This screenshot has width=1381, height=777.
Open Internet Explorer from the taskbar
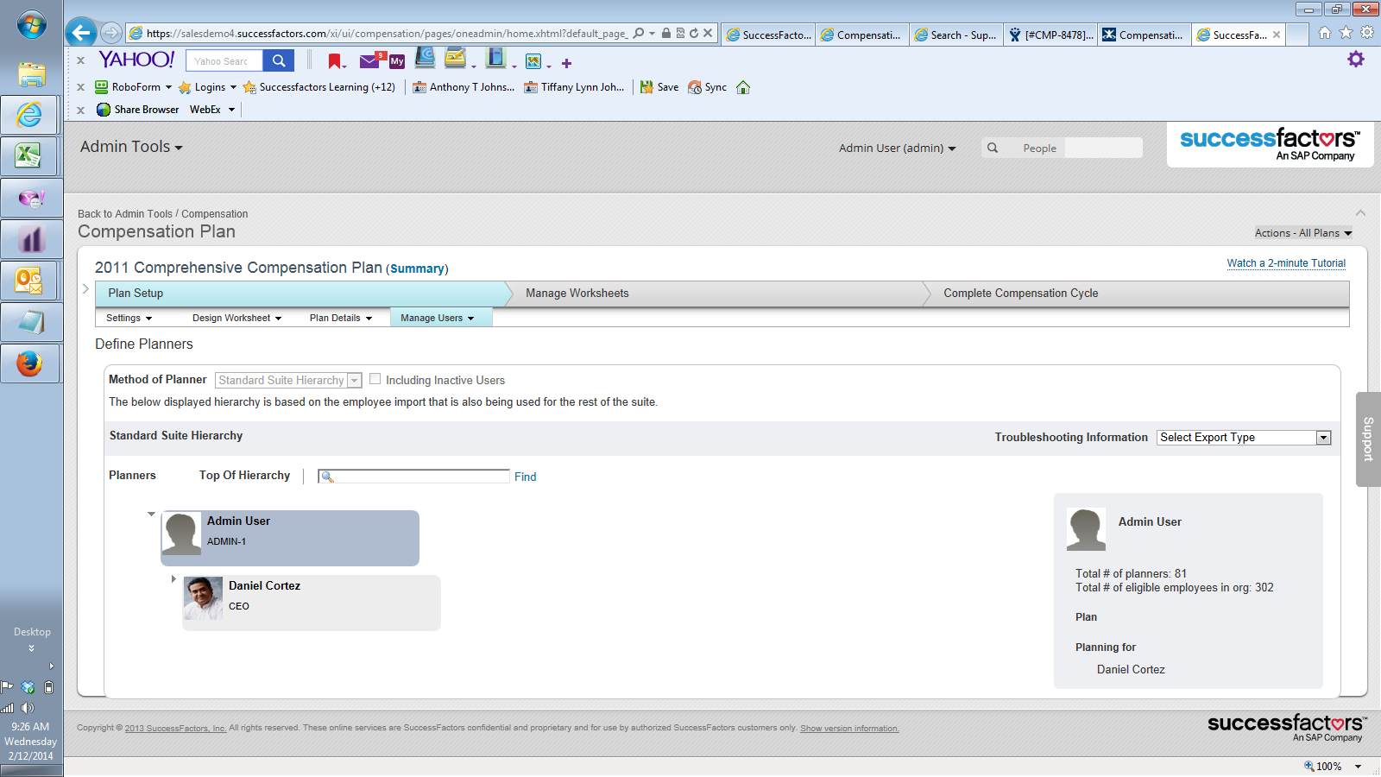[x=30, y=114]
